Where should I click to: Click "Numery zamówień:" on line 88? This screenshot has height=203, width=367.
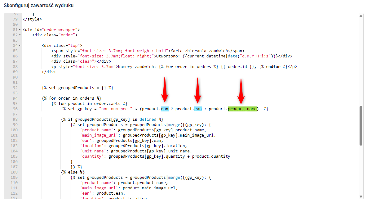coord(137,66)
